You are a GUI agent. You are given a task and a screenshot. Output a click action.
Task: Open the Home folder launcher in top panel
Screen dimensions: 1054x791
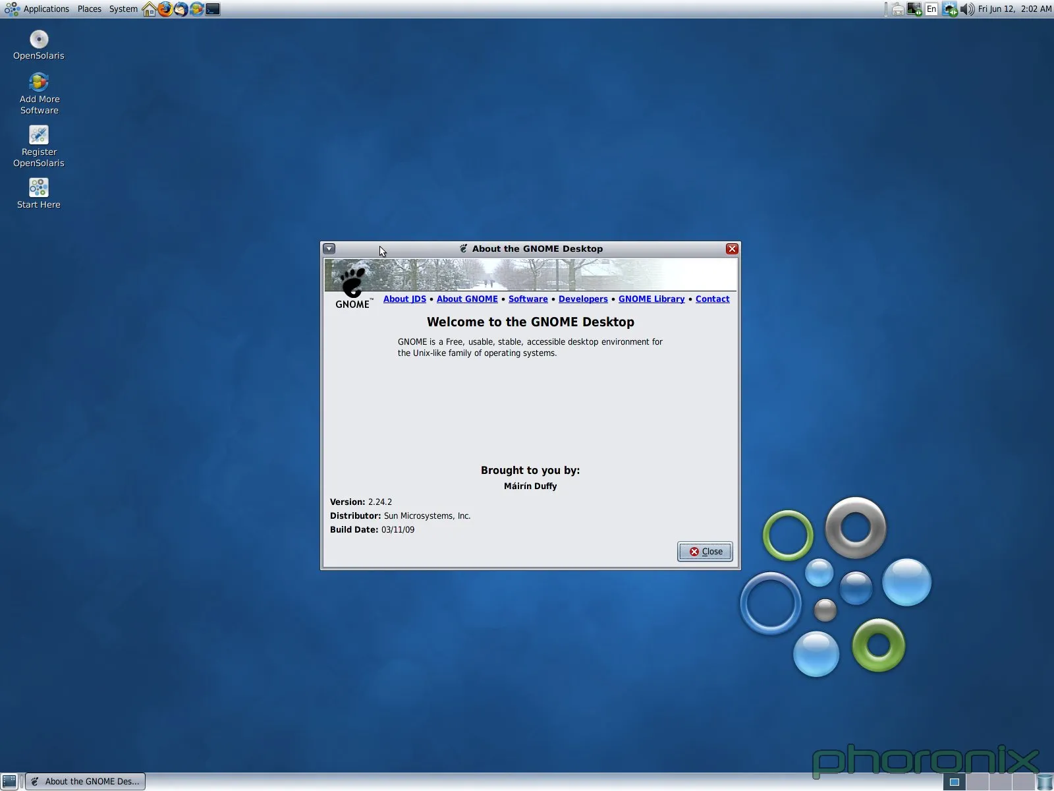(x=150, y=9)
